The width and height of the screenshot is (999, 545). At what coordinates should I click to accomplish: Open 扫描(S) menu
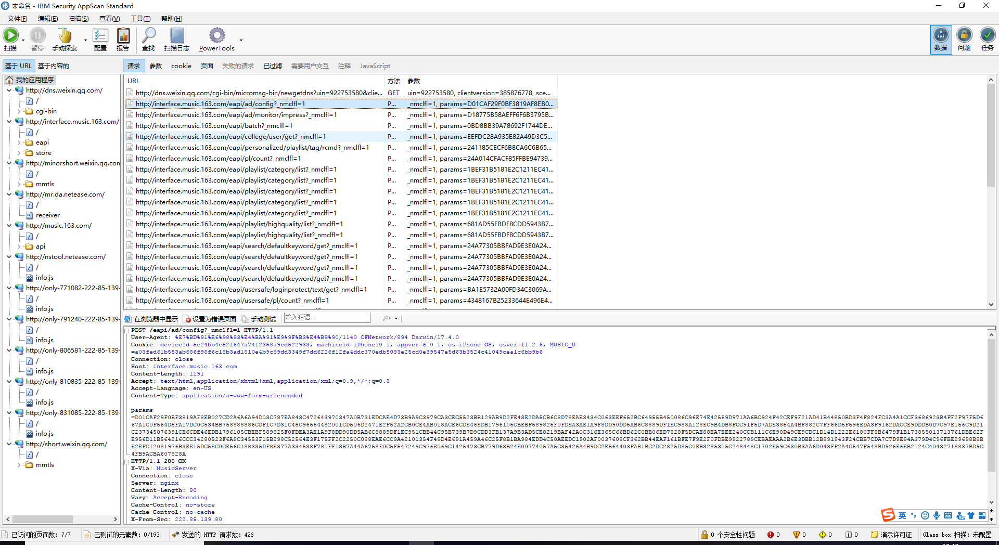point(79,19)
